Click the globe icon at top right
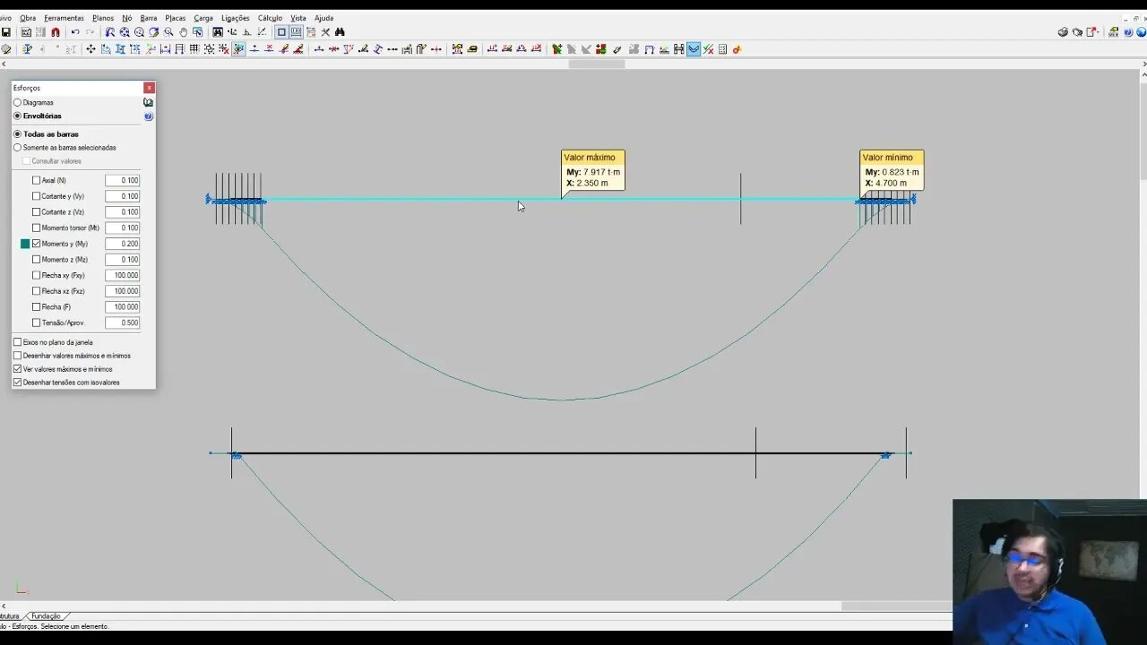The height and width of the screenshot is (645, 1147). coord(1142,32)
